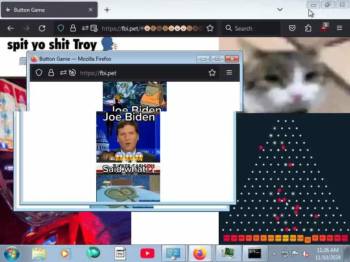This screenshot has width=350, height=262.
Task: Bookmark star in popup Firefox window
Action: click(x=212, y=72)
